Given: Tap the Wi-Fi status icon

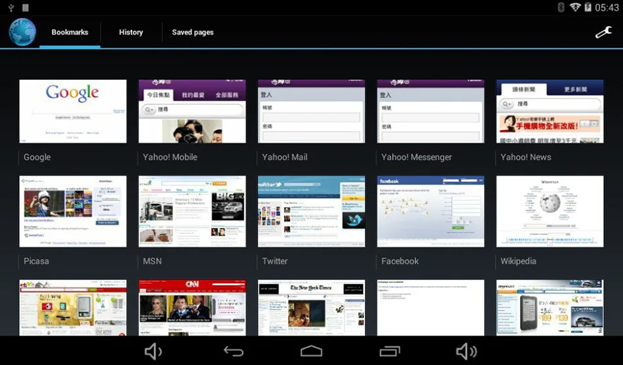Looking at the screenshot, I should [x=575, y=7].
